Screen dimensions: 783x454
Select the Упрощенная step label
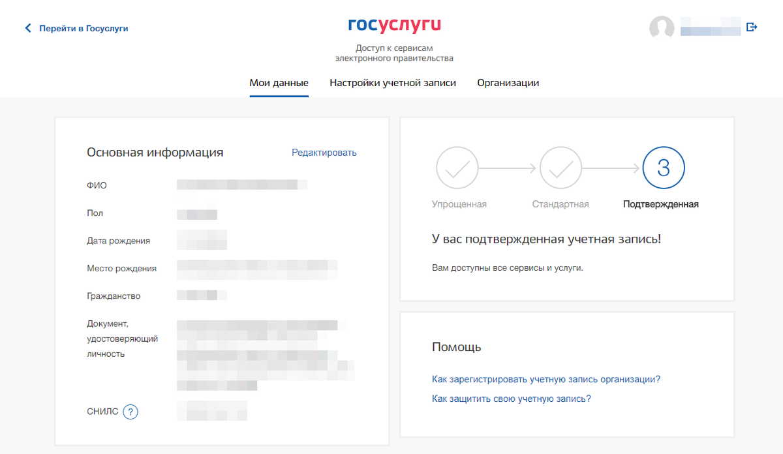pos(459,204)
